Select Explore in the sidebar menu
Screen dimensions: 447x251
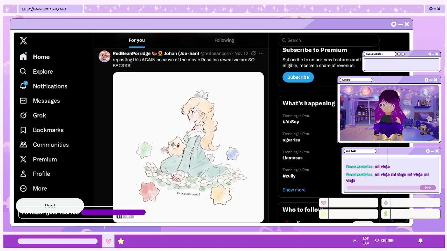pos(43,71)
